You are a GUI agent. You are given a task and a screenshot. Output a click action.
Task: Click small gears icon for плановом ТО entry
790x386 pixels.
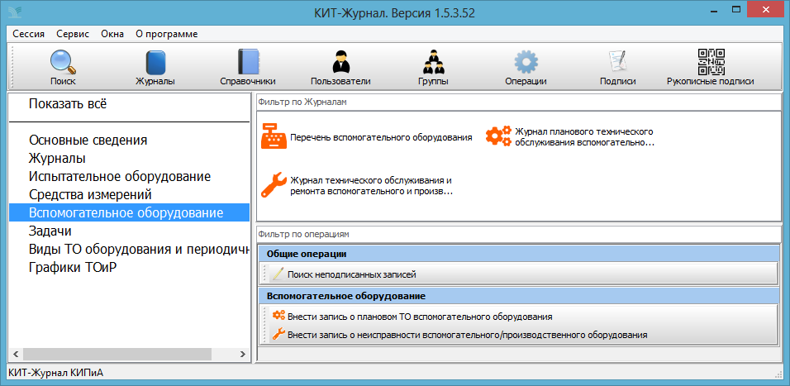(x=278, y=316)
